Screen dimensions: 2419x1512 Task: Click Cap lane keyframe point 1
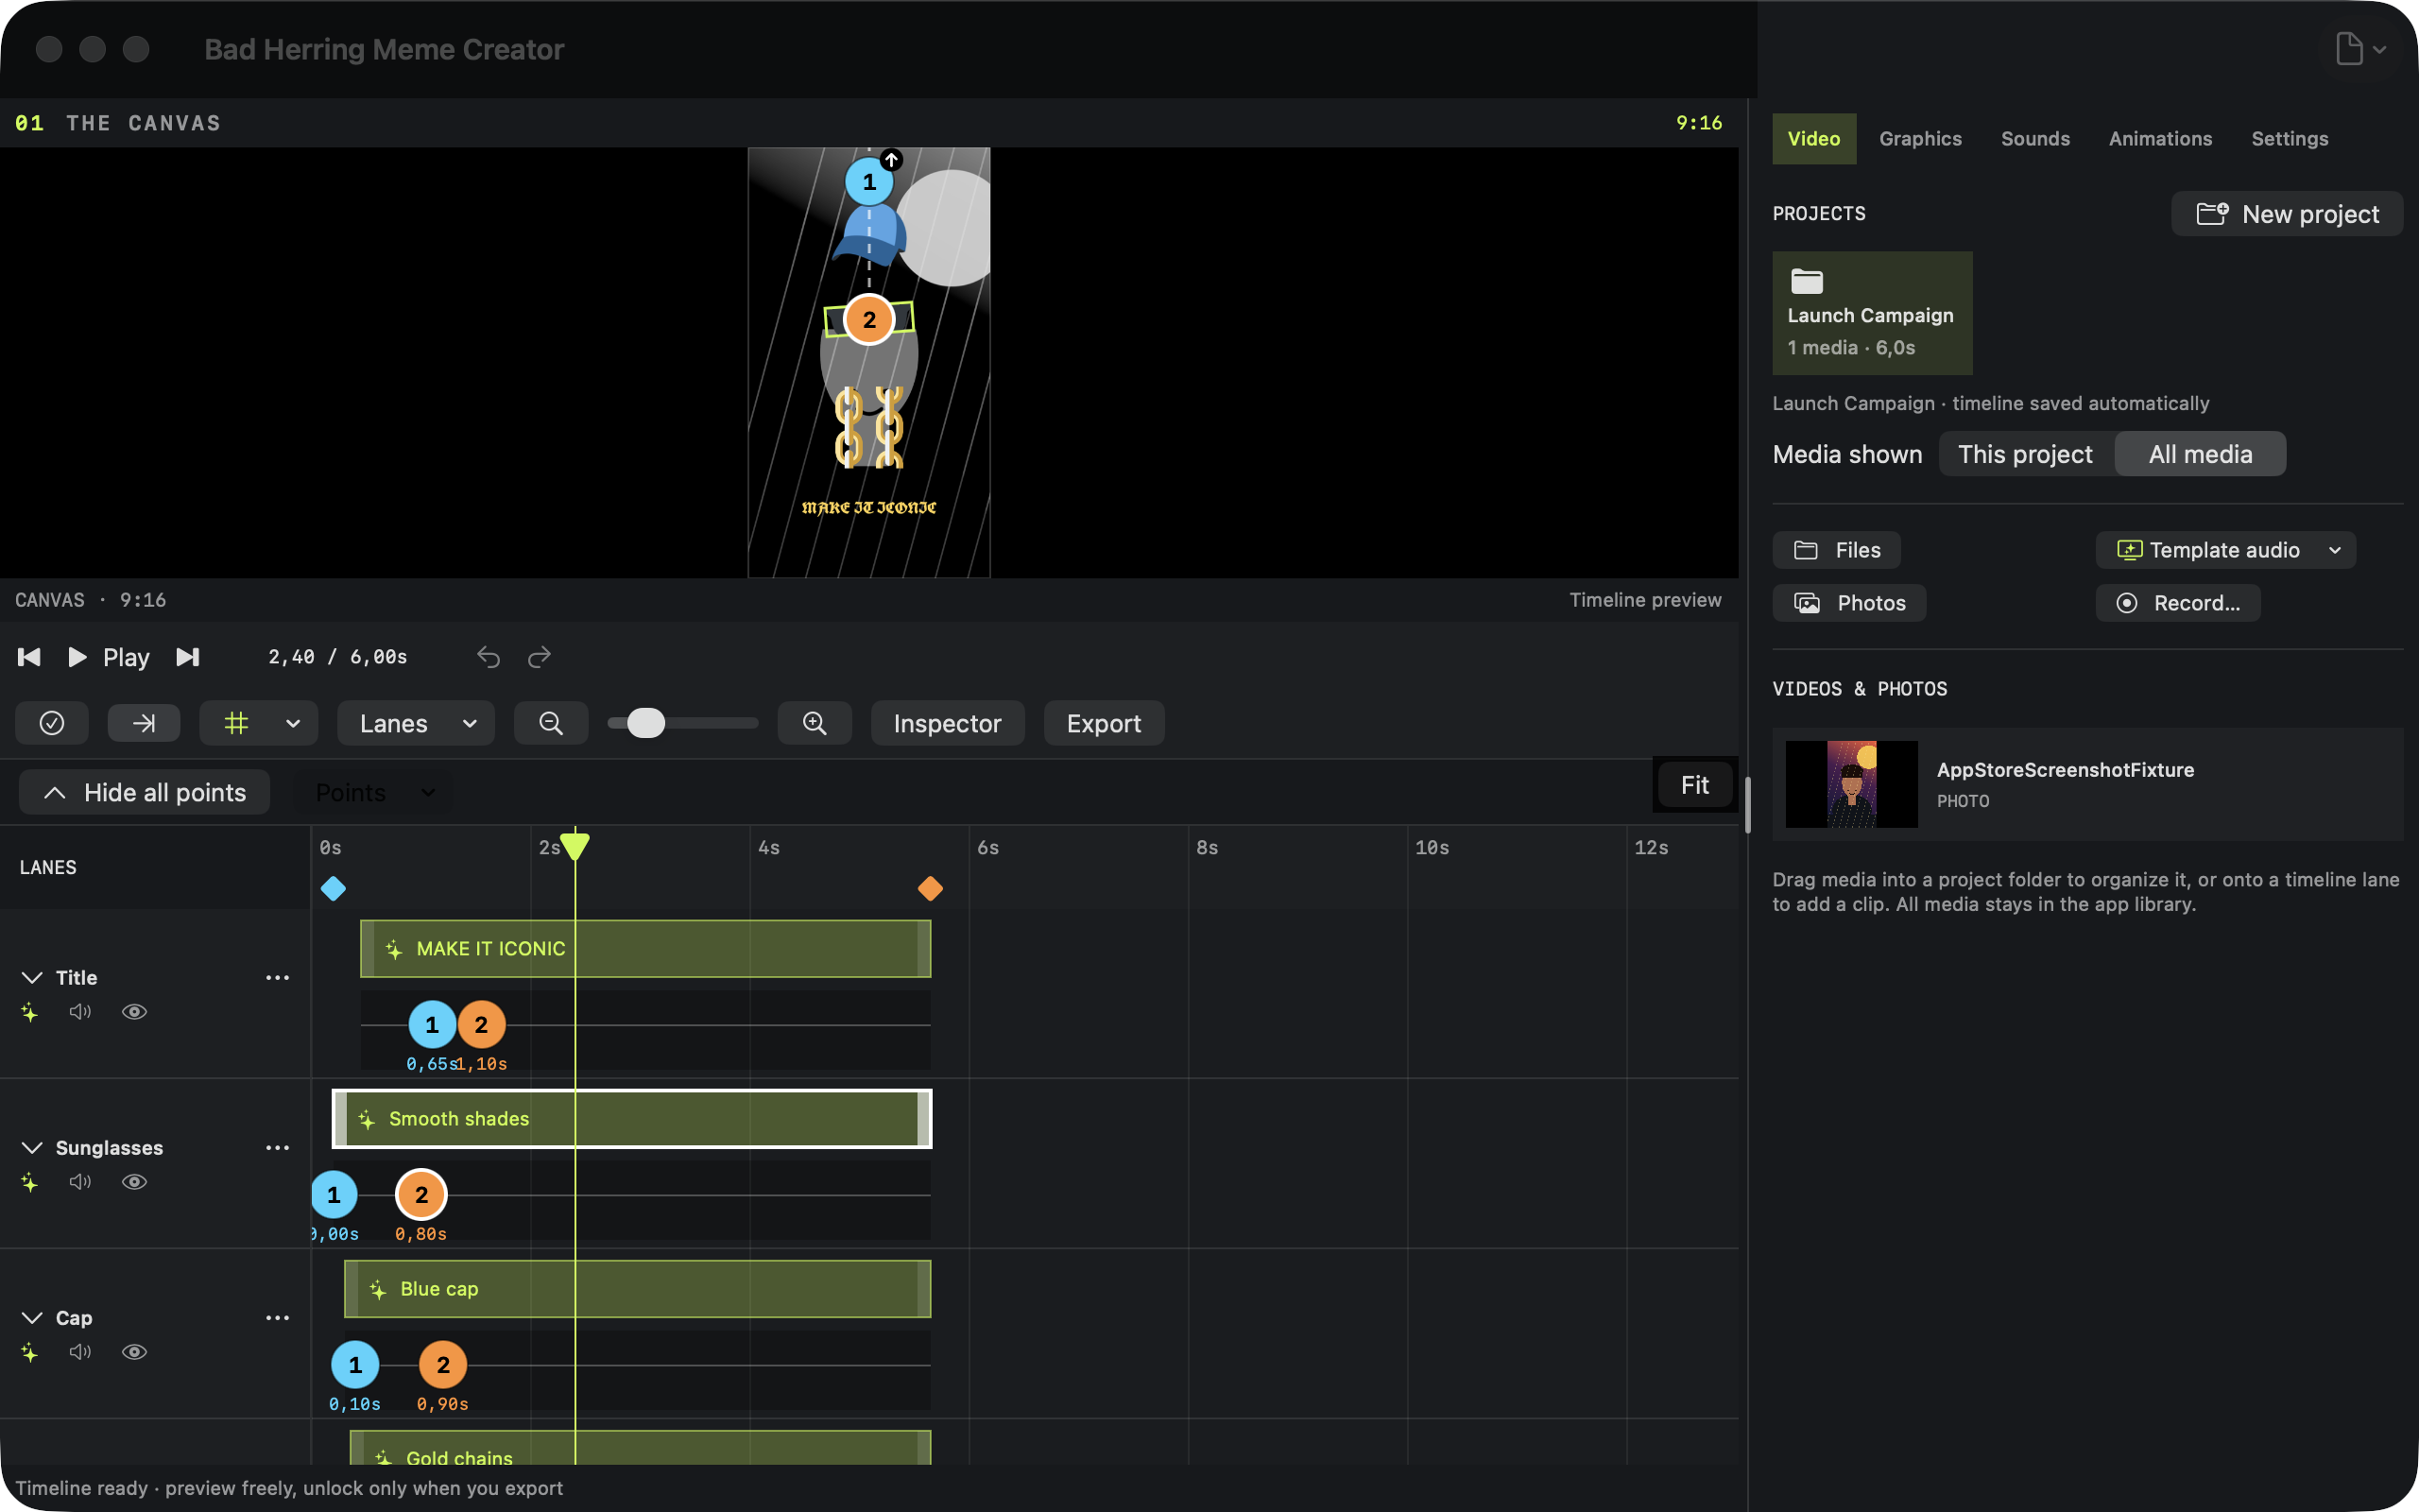(355, 1364)
